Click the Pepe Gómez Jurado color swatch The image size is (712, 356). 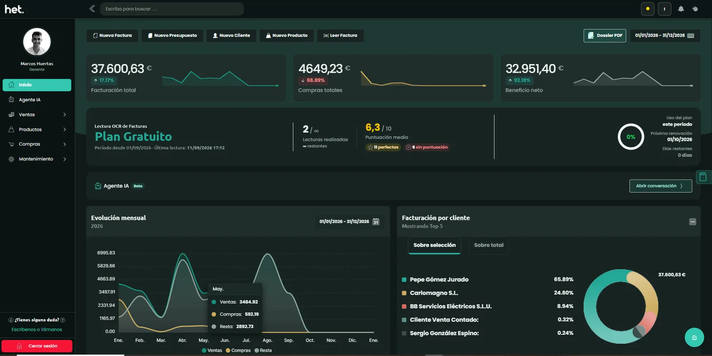404,280
